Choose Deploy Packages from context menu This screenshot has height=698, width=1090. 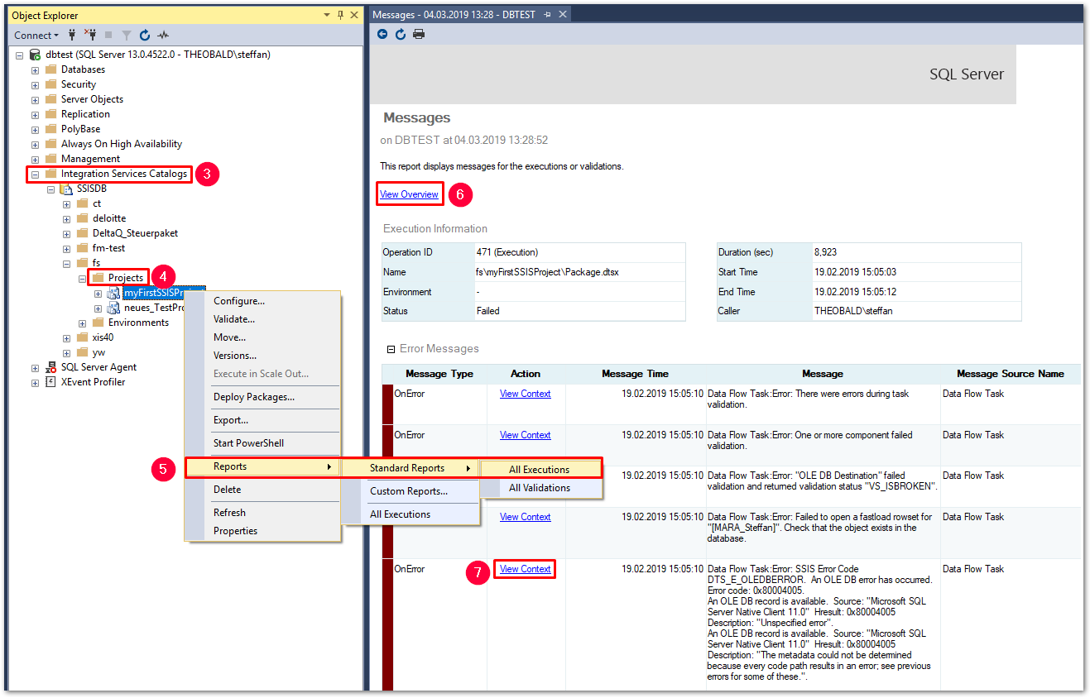point(253,397)
